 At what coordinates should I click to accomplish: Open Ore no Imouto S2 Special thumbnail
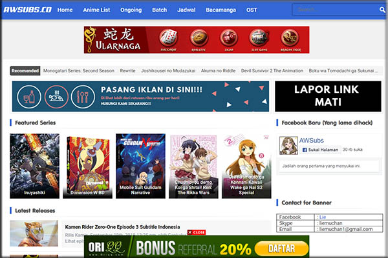pos(246,166)
